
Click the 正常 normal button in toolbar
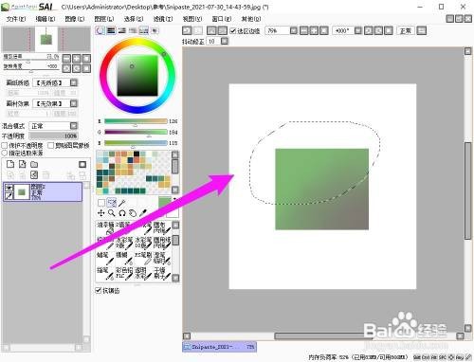(406, 30)
